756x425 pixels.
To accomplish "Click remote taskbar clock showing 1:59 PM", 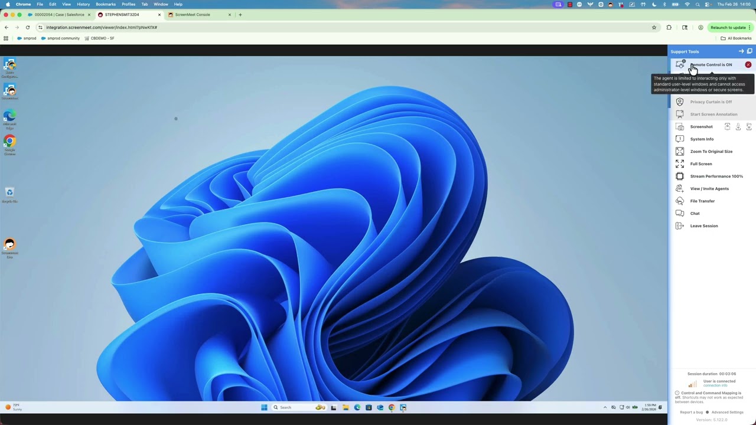I will (649, 407).
